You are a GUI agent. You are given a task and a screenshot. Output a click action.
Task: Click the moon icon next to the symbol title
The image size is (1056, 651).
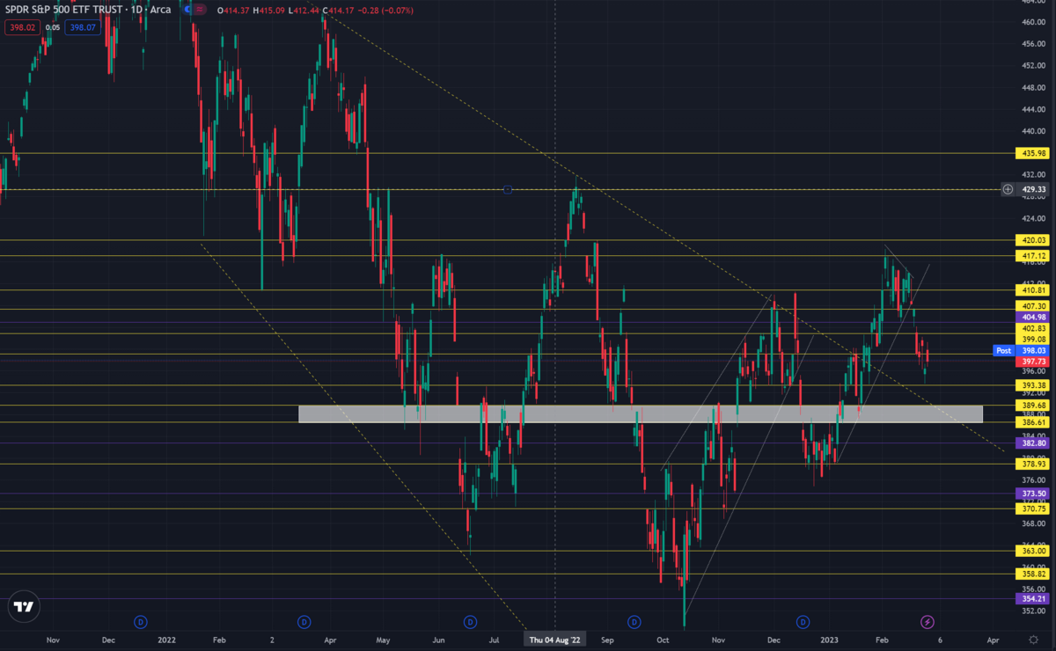[186, 10]
